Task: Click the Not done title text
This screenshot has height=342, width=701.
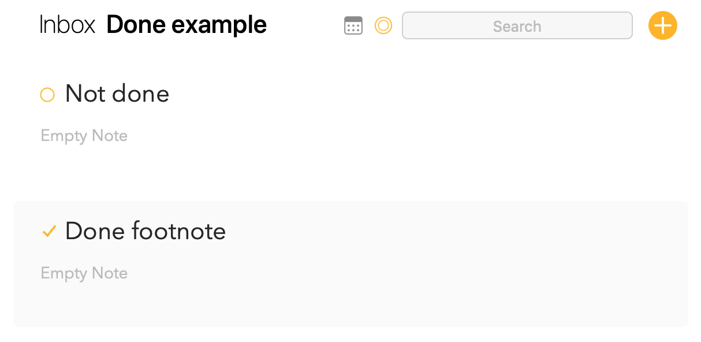Action: click(x=117, y=94)
